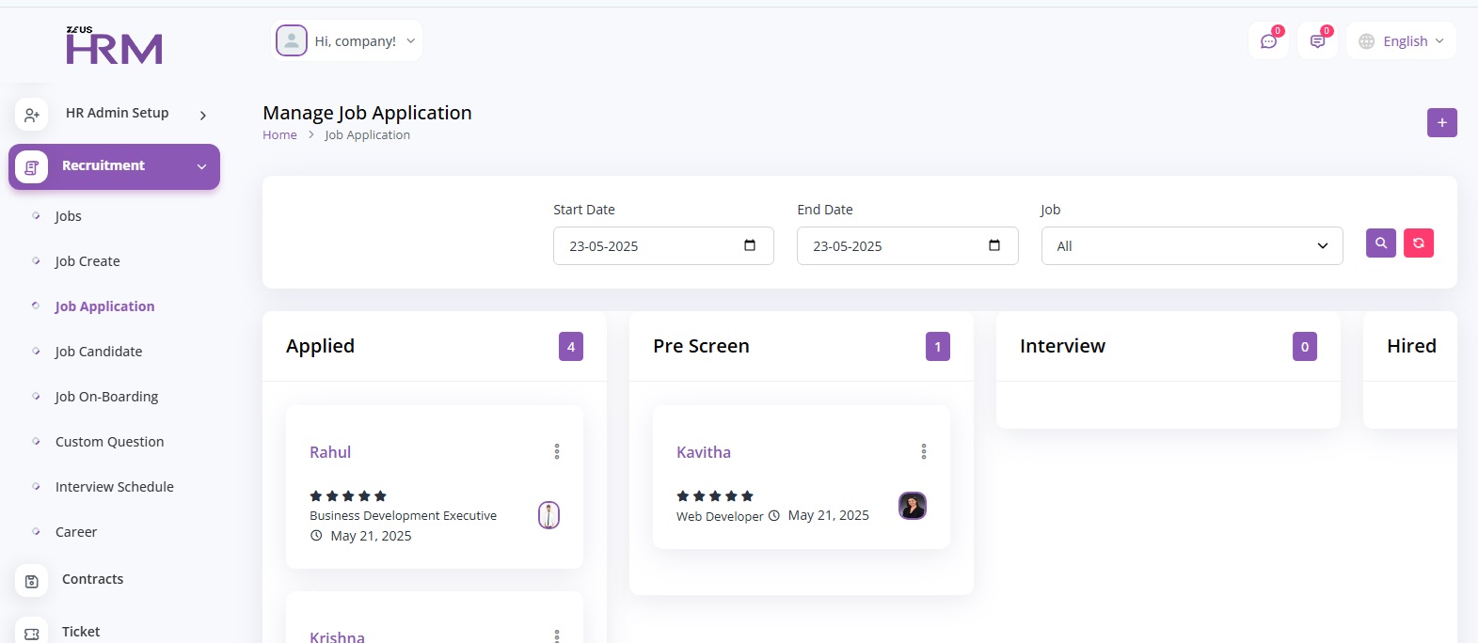This screenshot has height=643, width=1478.
Task: Expand the HR Admin Setup menu
Action: coord(115,114)
